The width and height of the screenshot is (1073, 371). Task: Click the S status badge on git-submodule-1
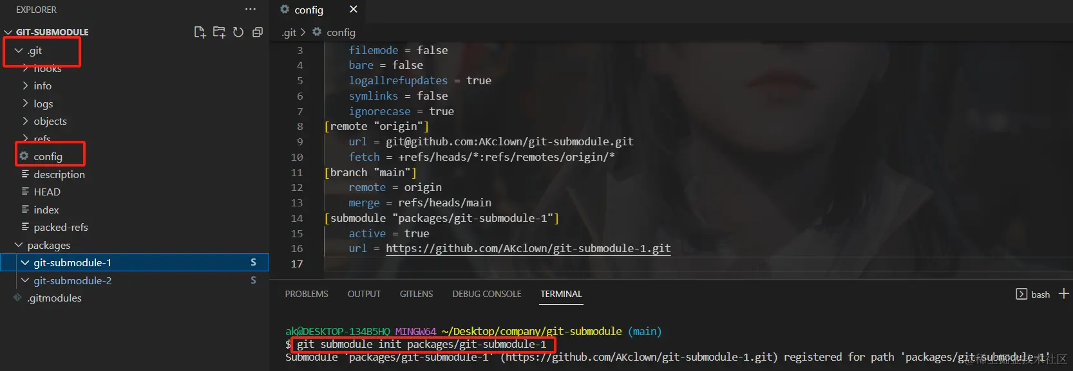(253, 262)
